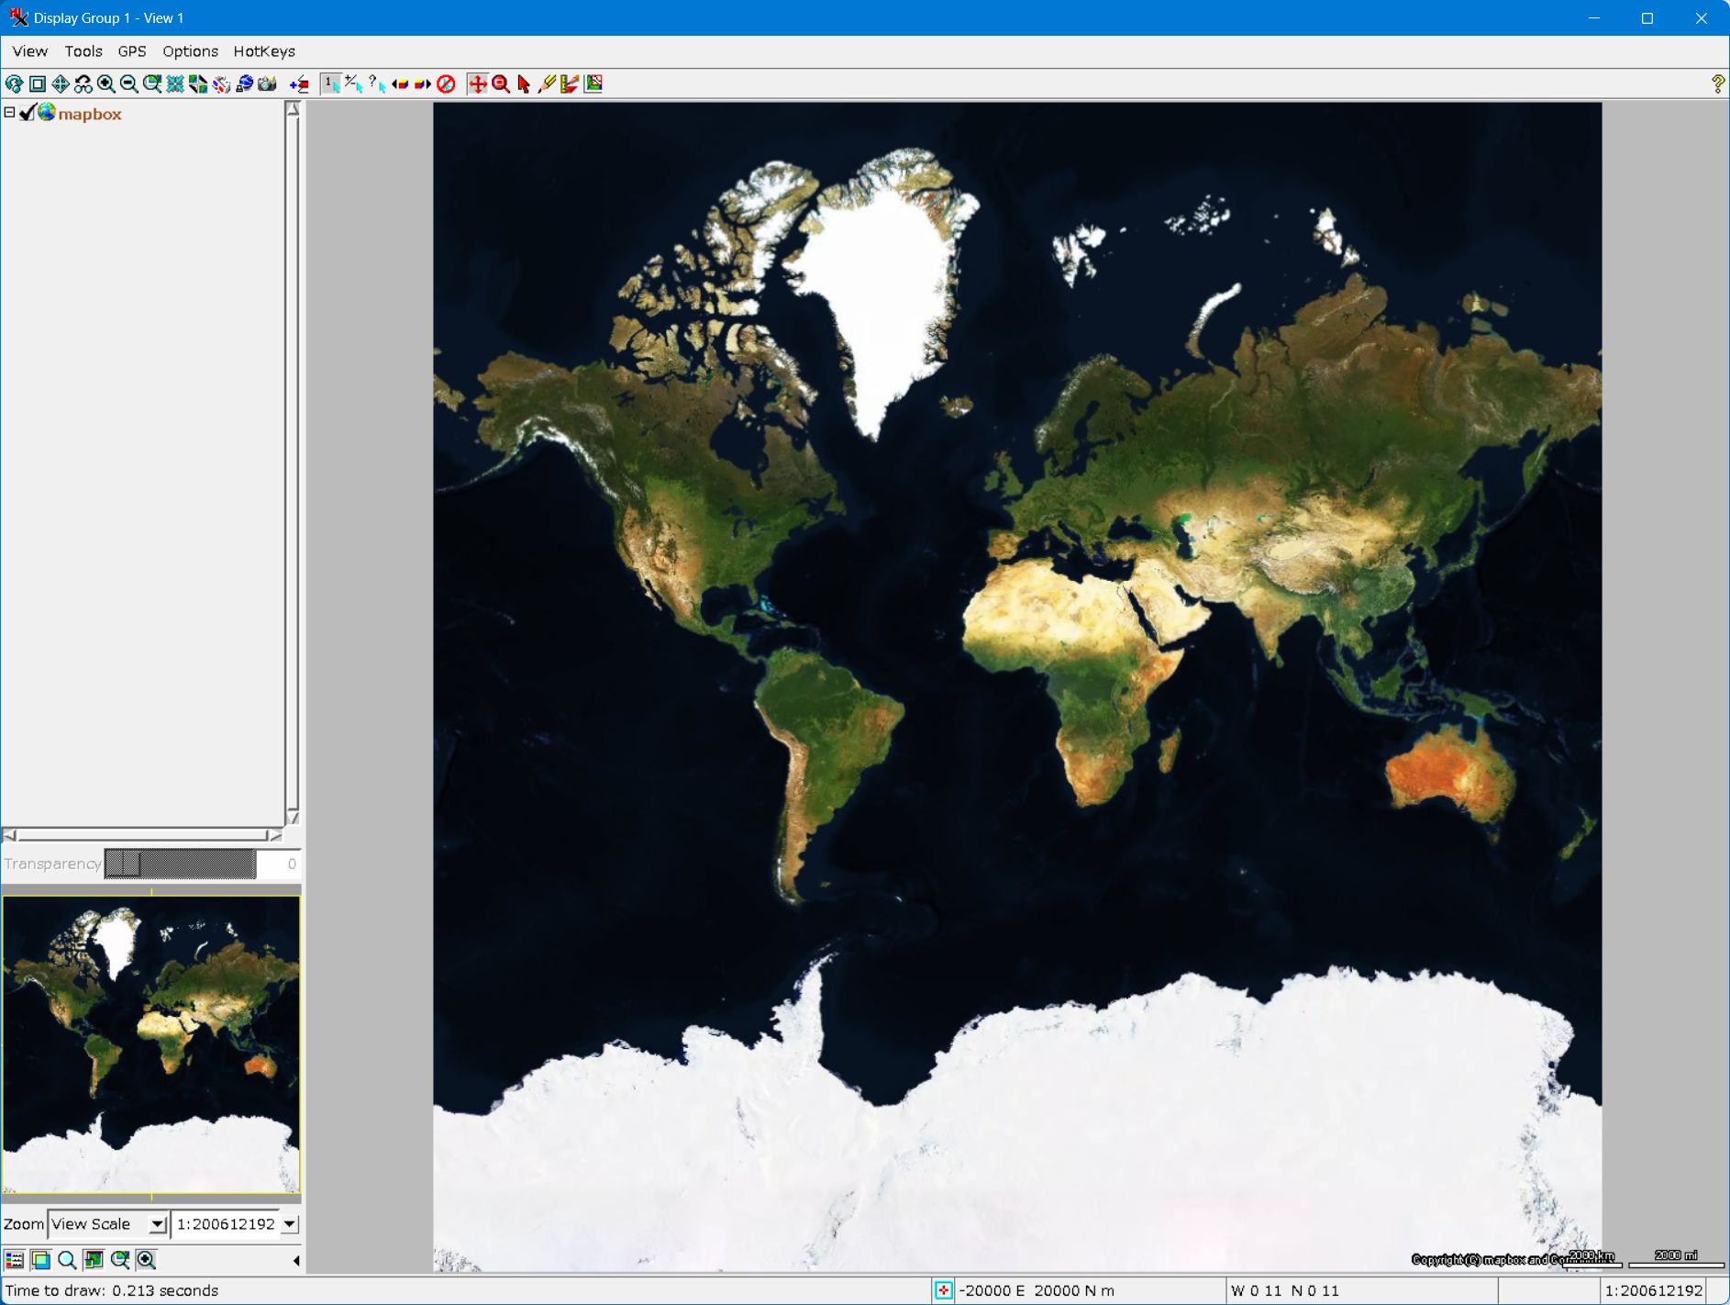This screenshot has height=1305, width=1730.
Task: Open the HotKeys menu
Action: pyautogui.click(x=264, y=51)
